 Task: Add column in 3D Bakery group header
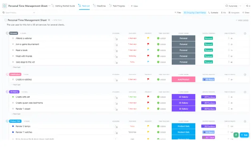(x=245, y=92)
